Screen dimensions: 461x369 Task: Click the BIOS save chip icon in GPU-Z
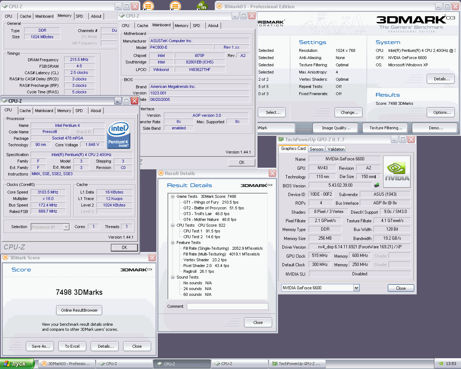[377, 185]
